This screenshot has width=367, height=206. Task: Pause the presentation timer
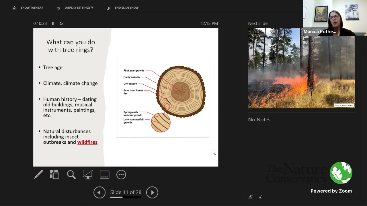click(53, 23)
